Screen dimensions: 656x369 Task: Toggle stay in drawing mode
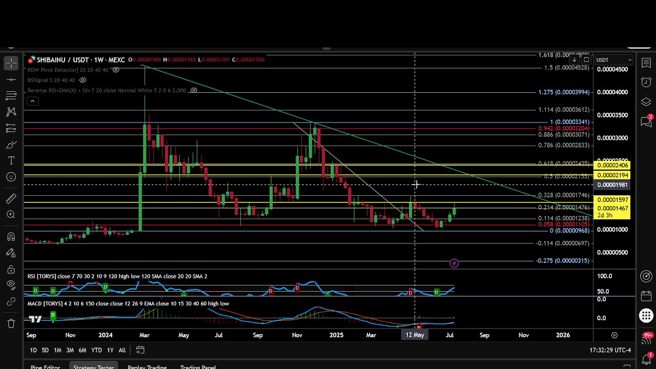pyautogui.click(x=11, y=253)
